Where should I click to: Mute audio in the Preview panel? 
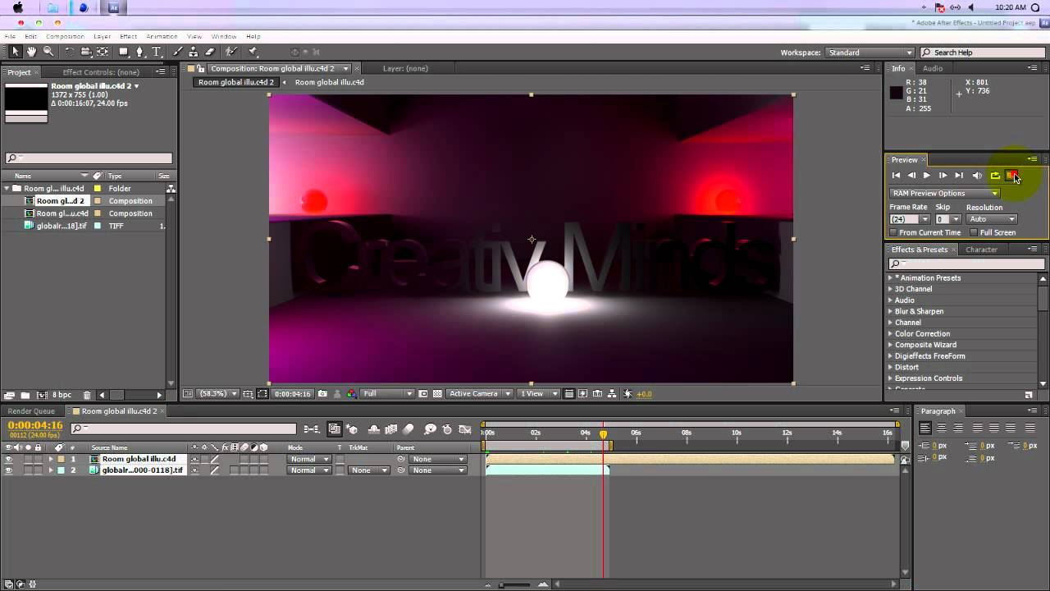pos(977,176)
